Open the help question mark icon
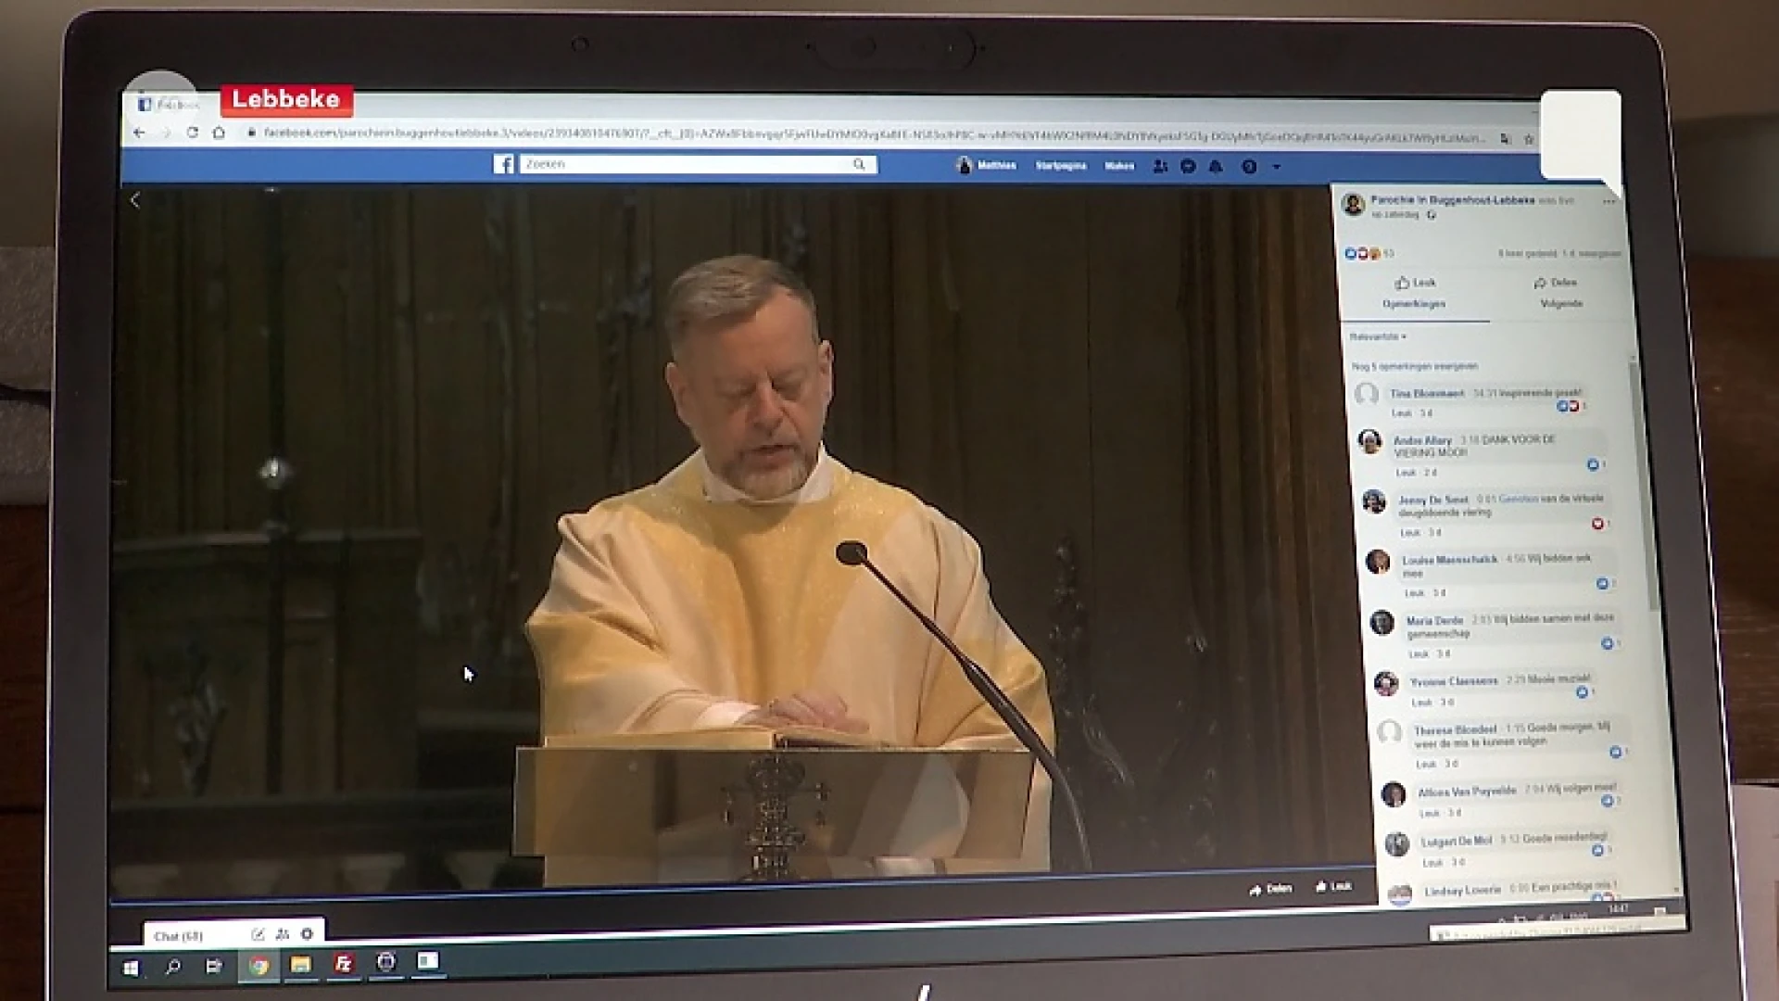The height and width of the screenshot is (1001, 1779). point(1249,167)
